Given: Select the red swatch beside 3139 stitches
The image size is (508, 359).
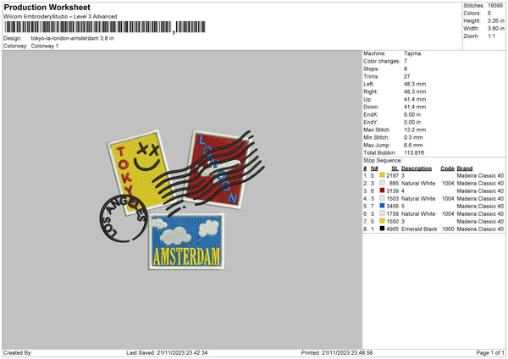Looking at the screenshot, I should tap(382, 191).
